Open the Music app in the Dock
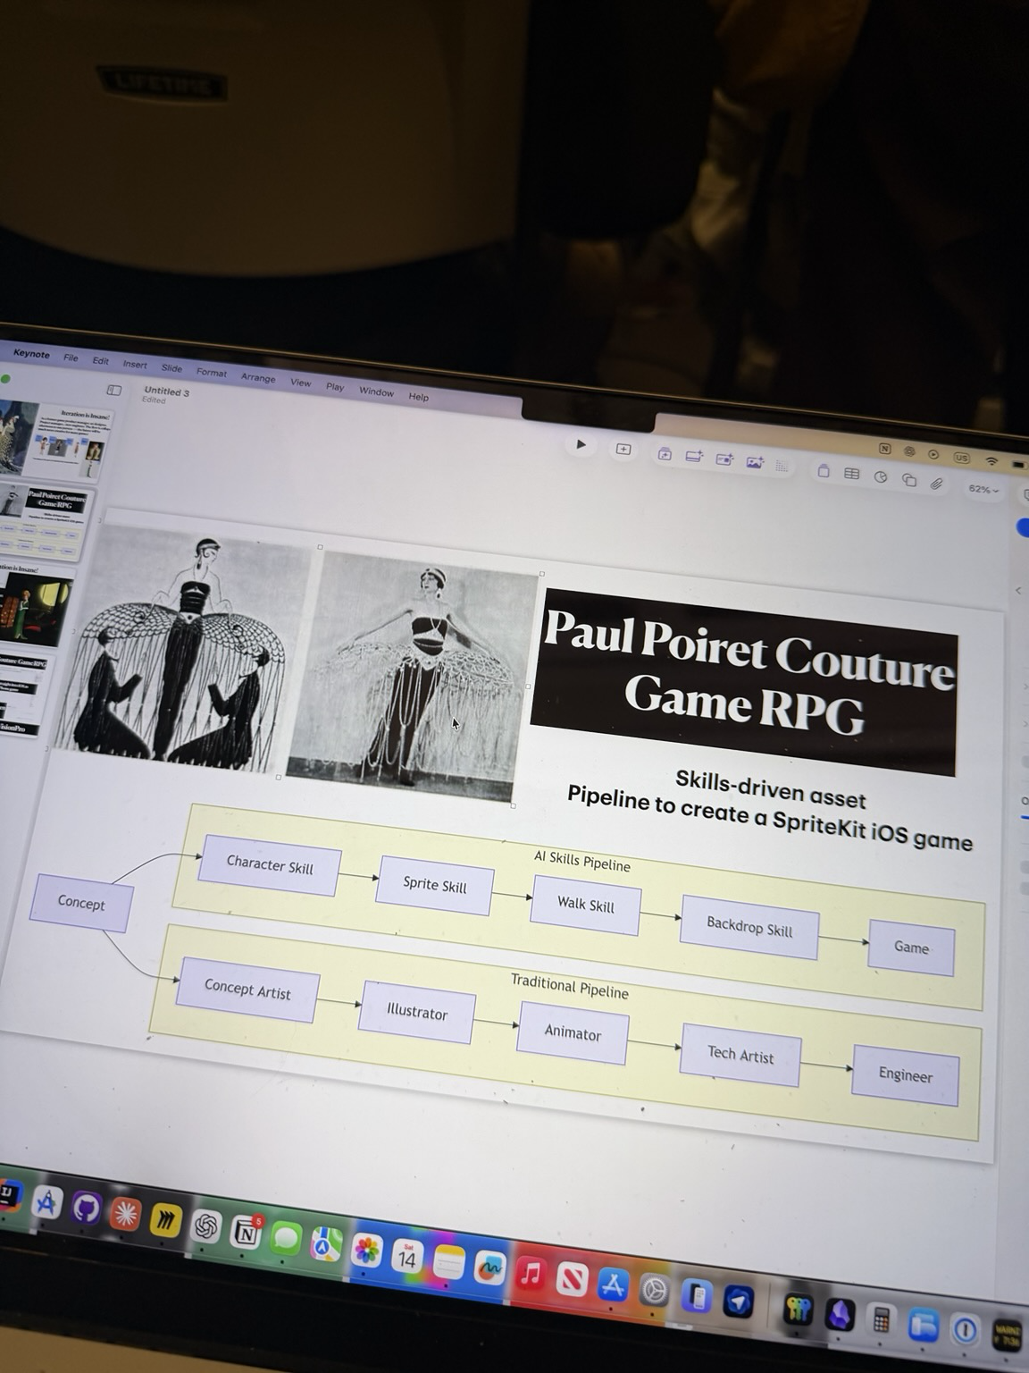 click(x=531, y=1274)
